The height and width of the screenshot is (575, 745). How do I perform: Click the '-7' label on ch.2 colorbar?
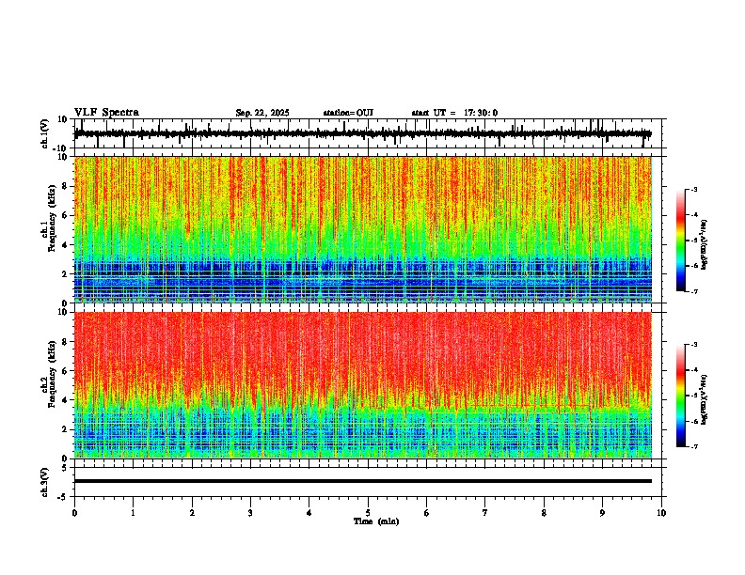(694, 447)
